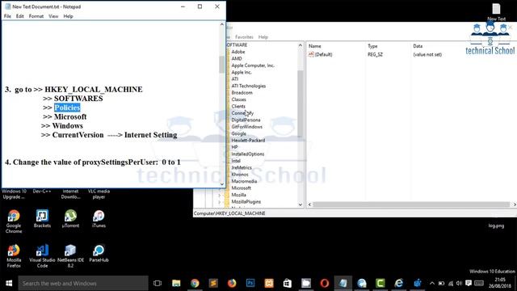Select the Clients registry key

[x=238, y=106]
